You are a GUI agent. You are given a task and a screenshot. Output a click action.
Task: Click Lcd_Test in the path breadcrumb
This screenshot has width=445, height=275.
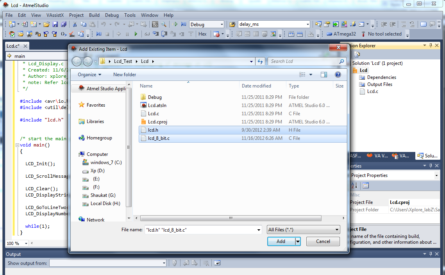click(123, 61)
